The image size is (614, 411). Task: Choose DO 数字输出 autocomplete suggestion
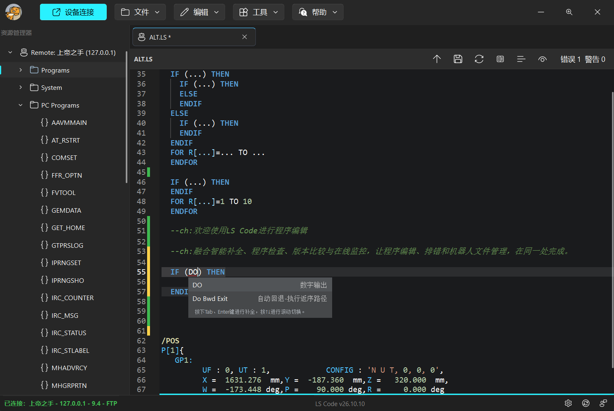260,285
